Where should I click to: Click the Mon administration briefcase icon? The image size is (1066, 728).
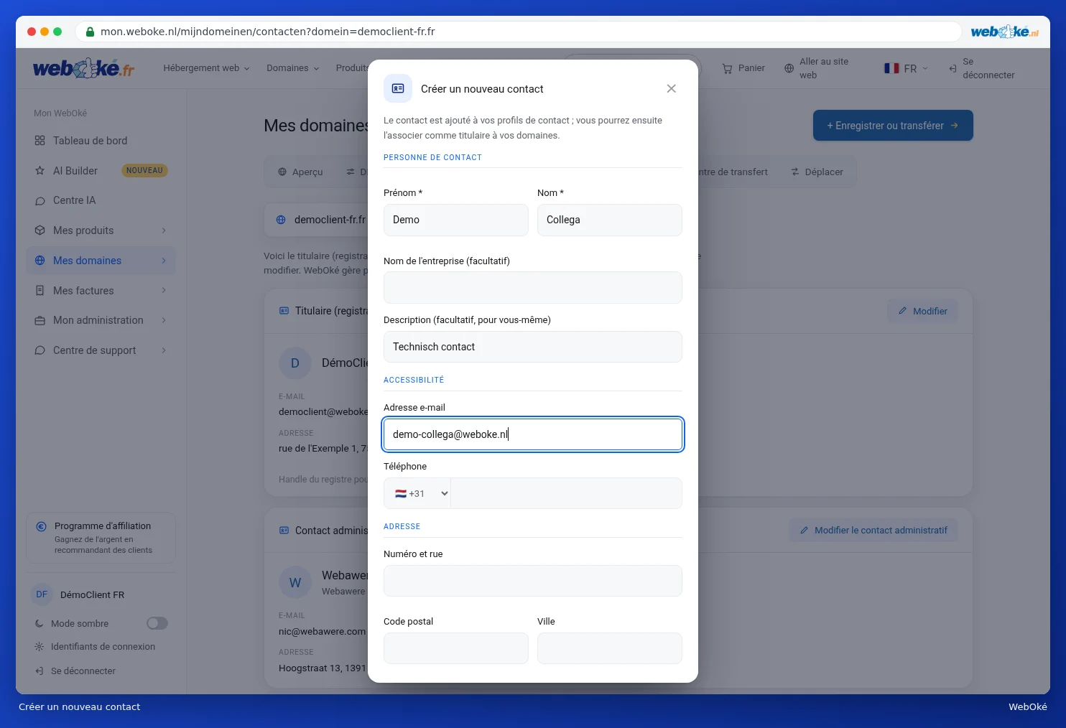(40, 320)
